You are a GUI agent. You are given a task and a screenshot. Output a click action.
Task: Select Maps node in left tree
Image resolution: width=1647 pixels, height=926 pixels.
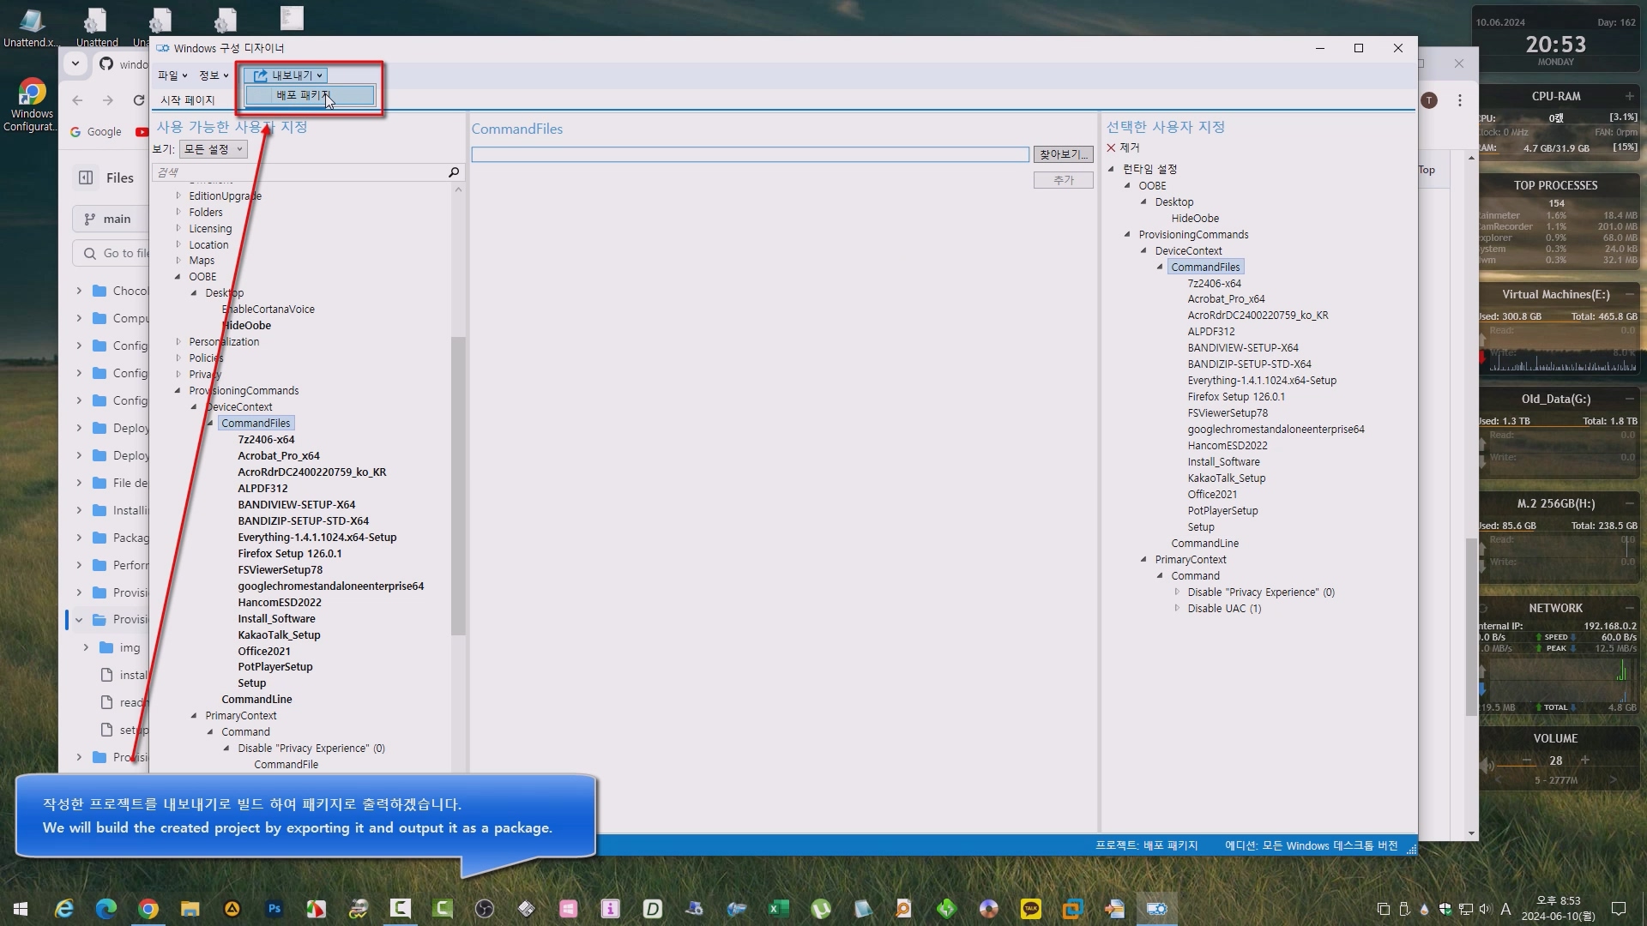(202, 261)
